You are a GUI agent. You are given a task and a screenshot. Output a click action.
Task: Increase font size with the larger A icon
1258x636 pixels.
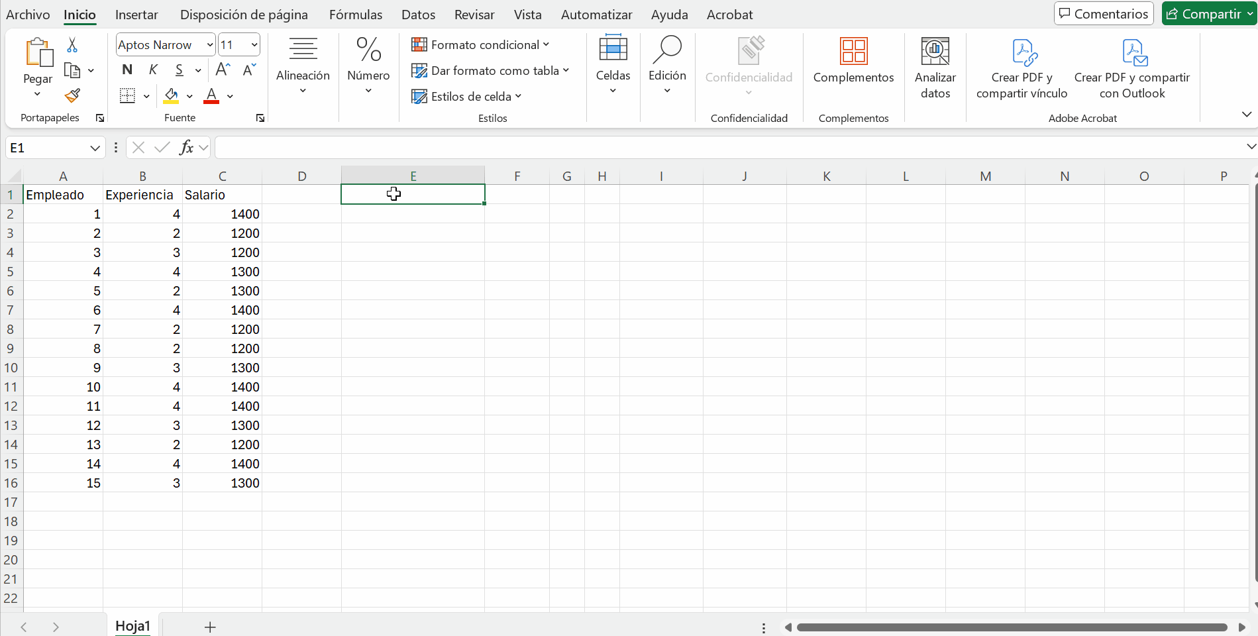(x=223, y=70)
